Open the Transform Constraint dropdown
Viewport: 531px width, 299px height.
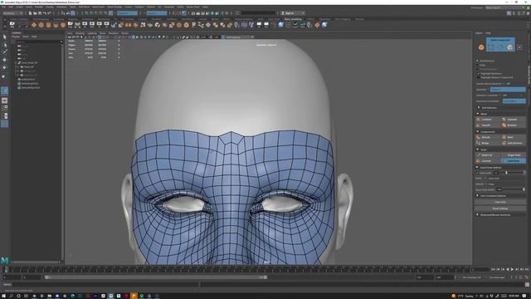point(514,101)
